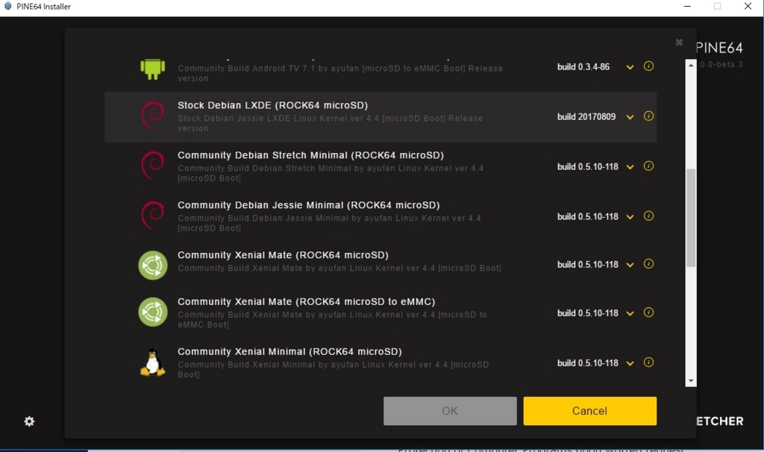Click the Android TV 7.1 by ayufan description
Screen dimensions: 764x452
[340, 73]
